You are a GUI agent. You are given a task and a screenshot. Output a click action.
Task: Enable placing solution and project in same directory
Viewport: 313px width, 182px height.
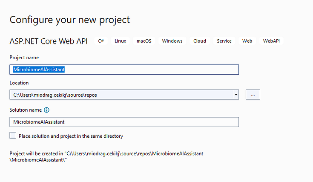pyautogui.click(x=13, y=136)
